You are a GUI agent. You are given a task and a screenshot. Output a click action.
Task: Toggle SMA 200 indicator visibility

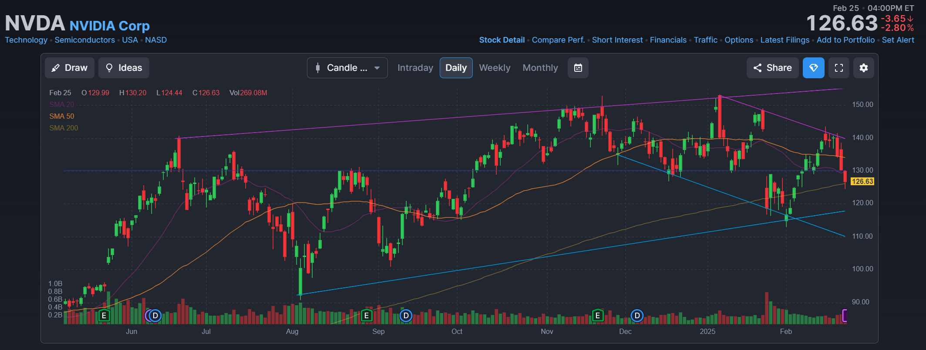(x=64, y=128)
